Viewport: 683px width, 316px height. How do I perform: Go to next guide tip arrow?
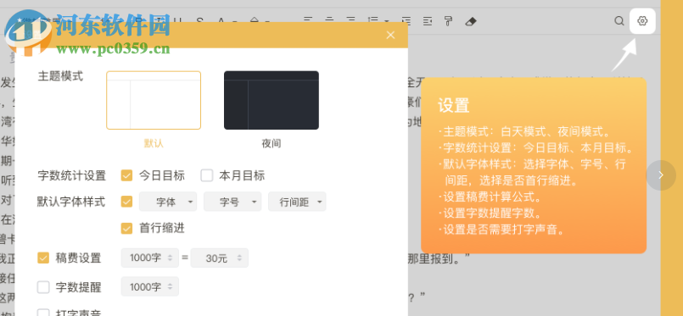(661, 175)
